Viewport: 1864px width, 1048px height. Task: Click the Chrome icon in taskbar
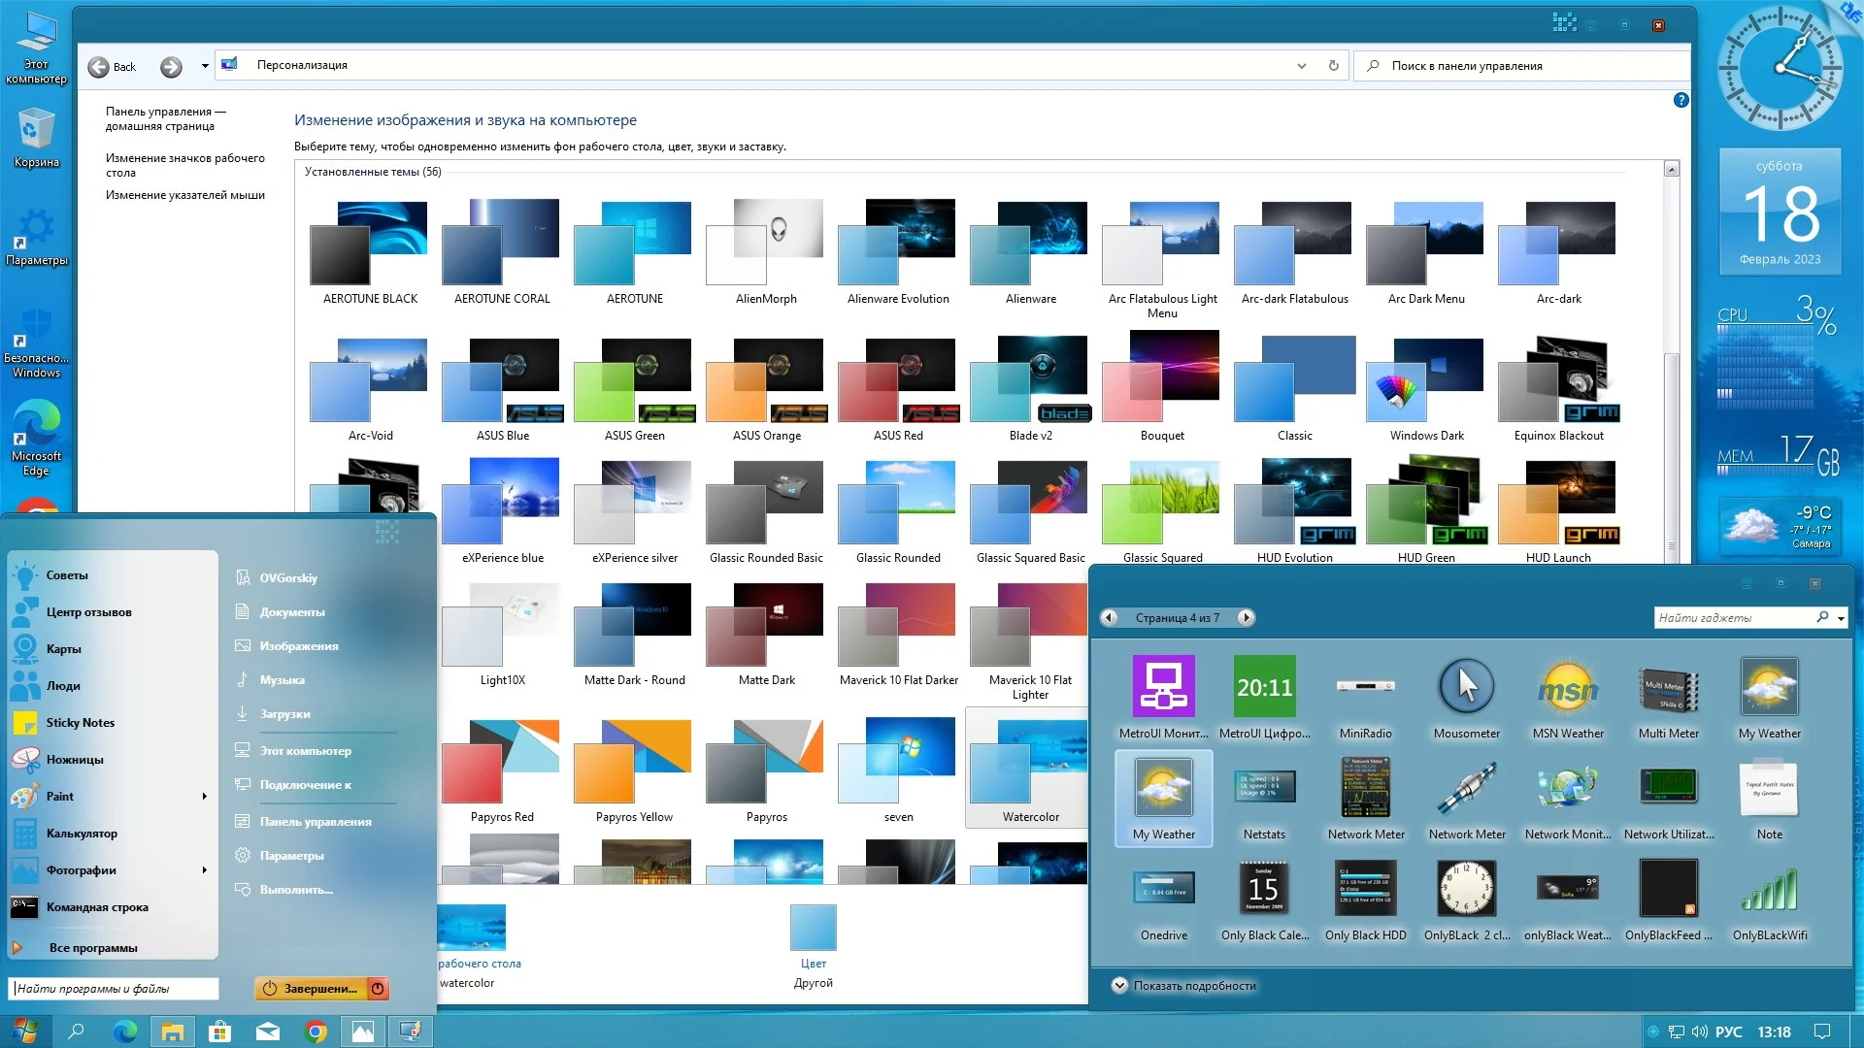[x=316, y=1032]
